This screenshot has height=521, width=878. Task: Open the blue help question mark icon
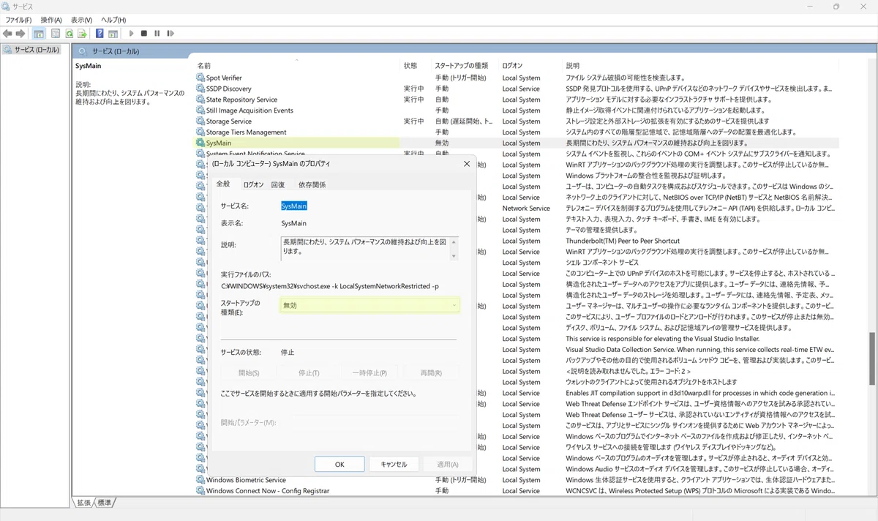pyautogui.click(x=100, y=34)
